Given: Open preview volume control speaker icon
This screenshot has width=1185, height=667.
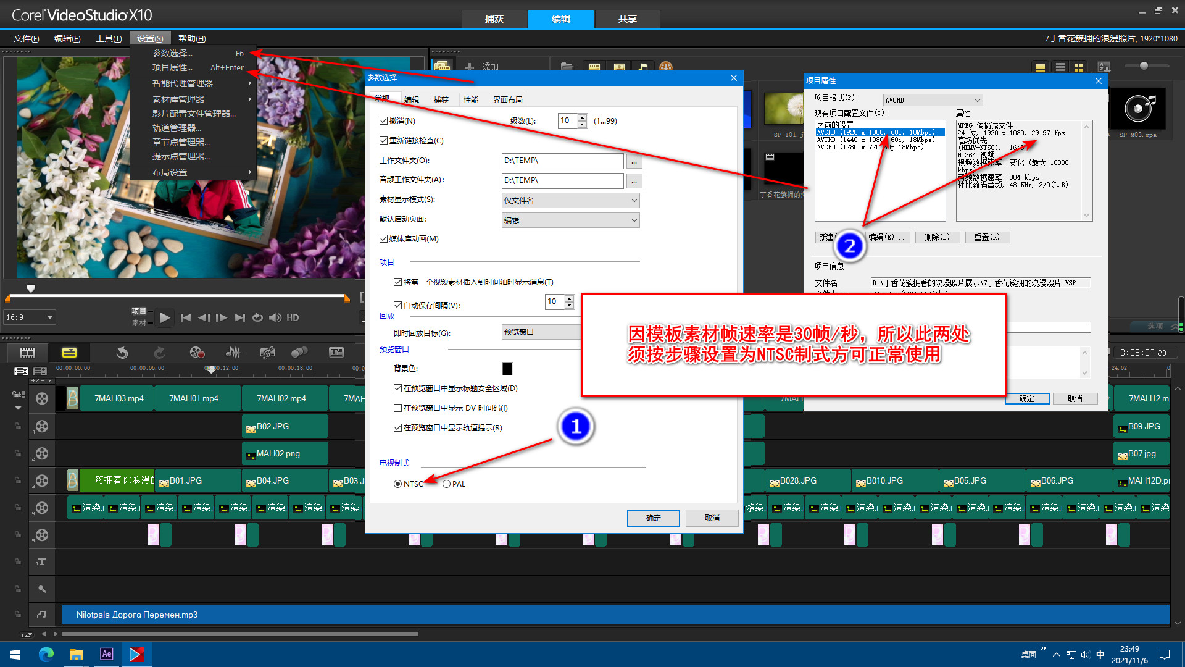Looking at the screenshot, I should (275, 317).
